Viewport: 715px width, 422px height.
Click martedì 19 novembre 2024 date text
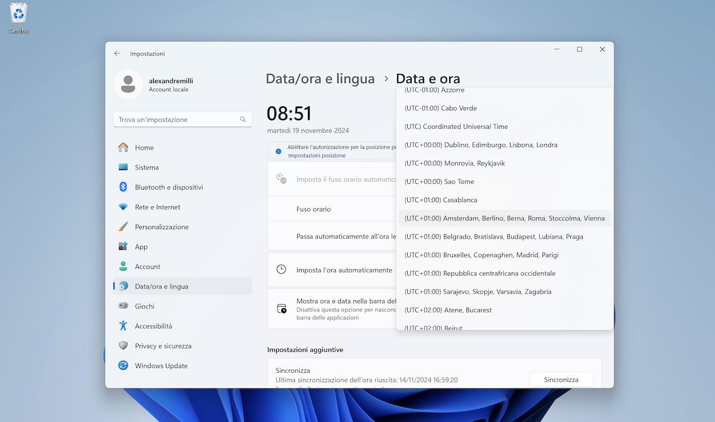pos(308,130)
